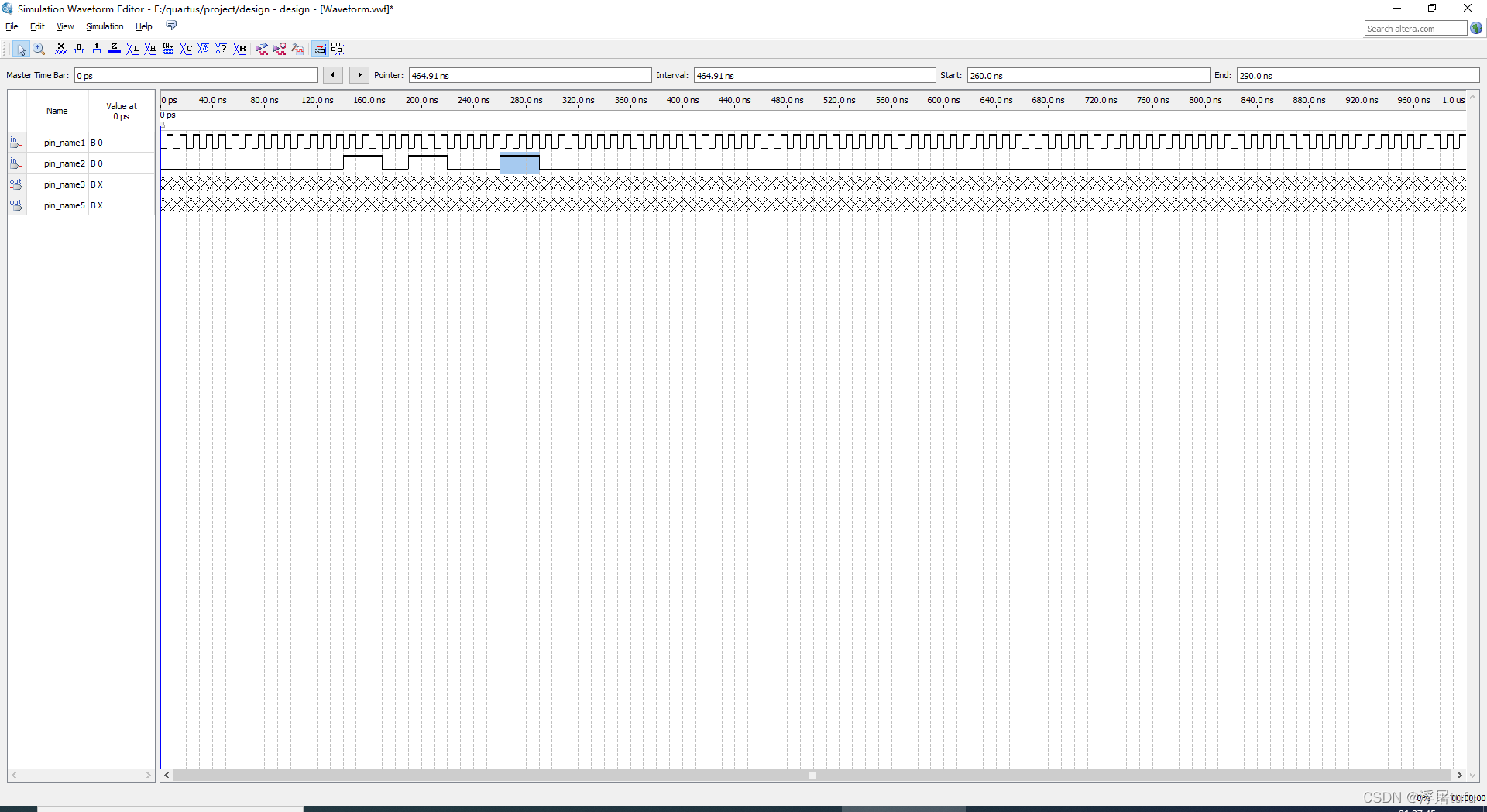
Task: Apply Forcing High (1) value
Action: pos(97,49)
